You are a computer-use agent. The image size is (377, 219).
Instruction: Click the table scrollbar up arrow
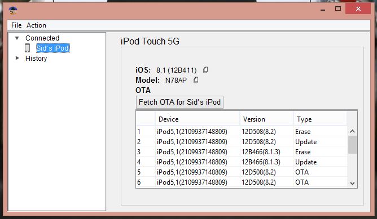coord(353,131)
